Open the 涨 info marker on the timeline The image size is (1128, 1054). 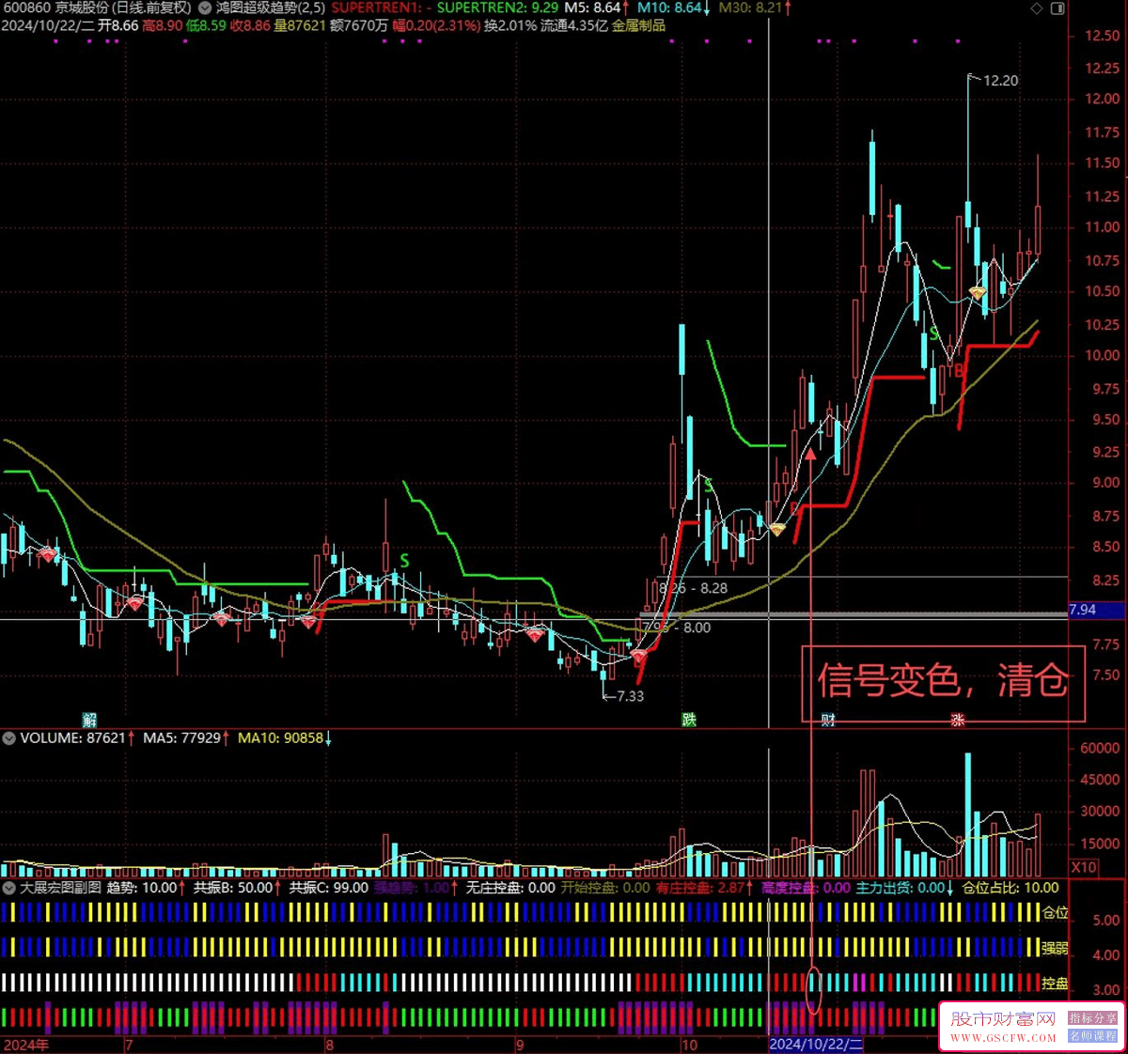[957, 720]
